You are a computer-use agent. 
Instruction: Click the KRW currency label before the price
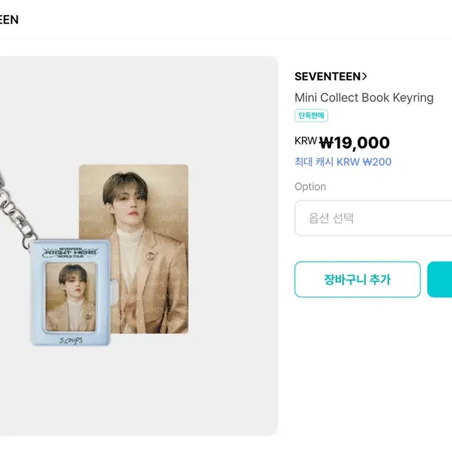pos(306,141)
